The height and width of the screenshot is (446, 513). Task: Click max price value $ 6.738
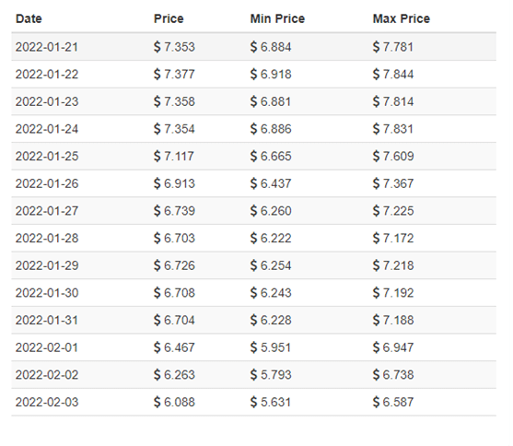tap(393, 375)
